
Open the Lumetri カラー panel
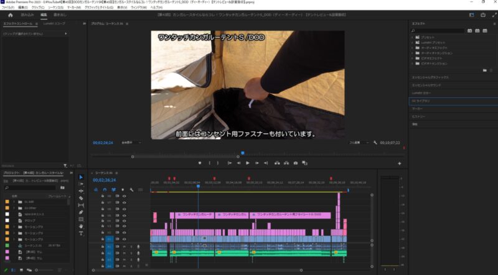point(421,93)
